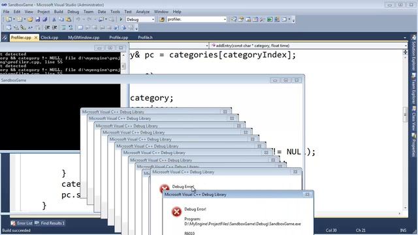Switch to the Clock.cpp tab
This screenshot has width=418, height=235.
click(50, 38)
